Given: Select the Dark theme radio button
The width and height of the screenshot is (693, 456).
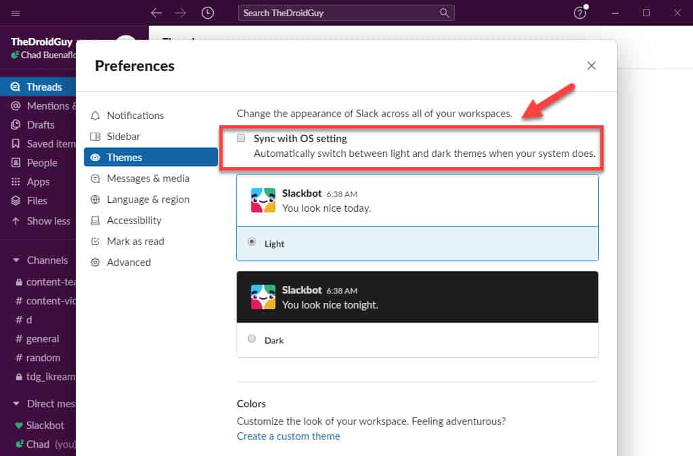Looking at the screenshot, I should pyautogui.click(x=252, y=338).
